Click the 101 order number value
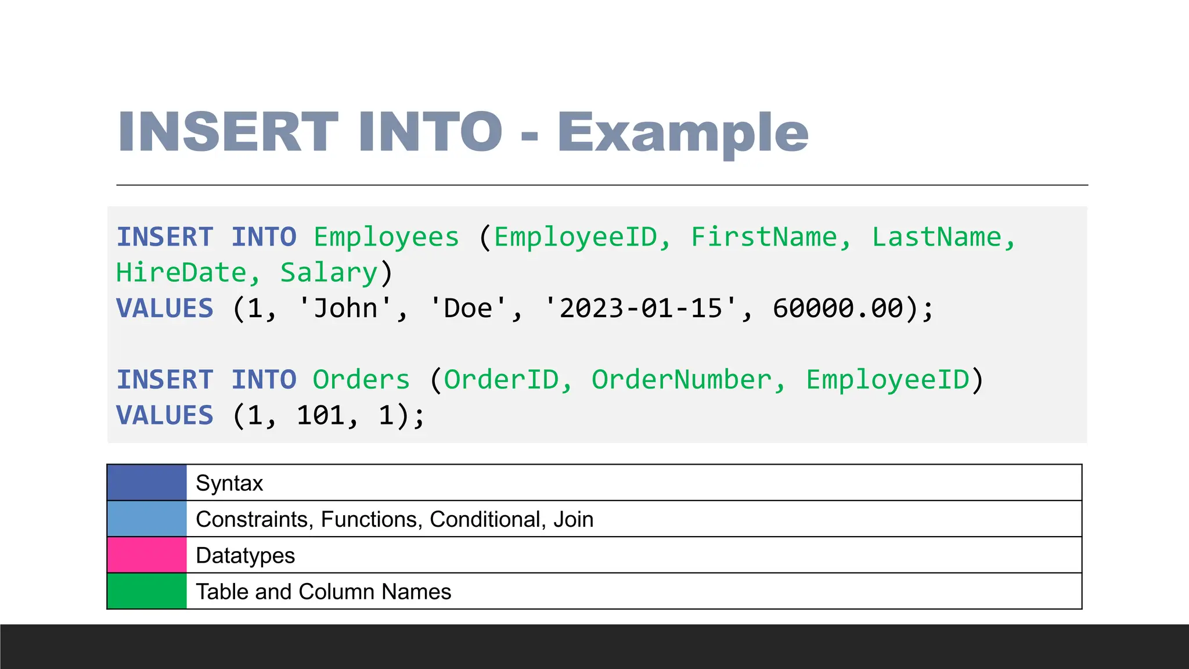The image size is (1189, 669). coord(321,415)
